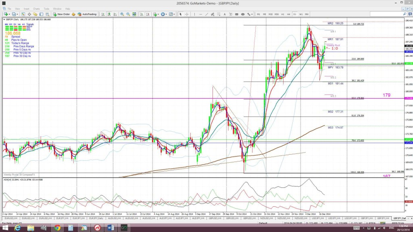This screenshot has width=413, height=232.
Task: Expand the indicators dropdown arrow
Action: tap(158, 14)
